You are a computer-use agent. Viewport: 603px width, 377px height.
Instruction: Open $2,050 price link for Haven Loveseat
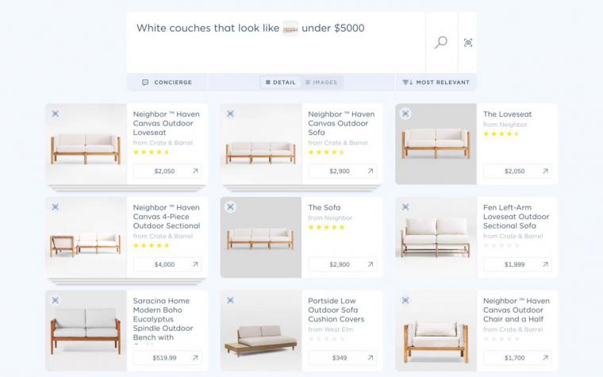pos(167,171)
